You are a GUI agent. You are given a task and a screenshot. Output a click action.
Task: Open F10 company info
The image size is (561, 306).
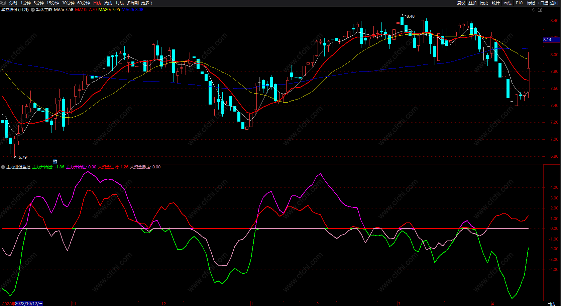pos(519,3)
